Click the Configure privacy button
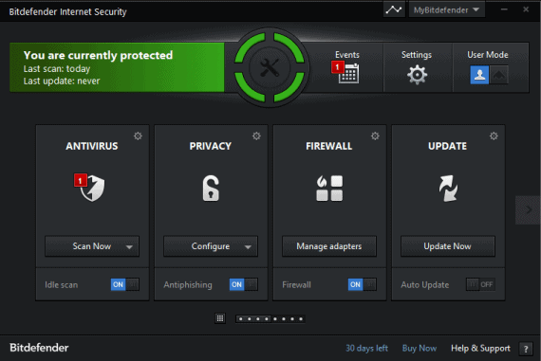 coord(211,246)
